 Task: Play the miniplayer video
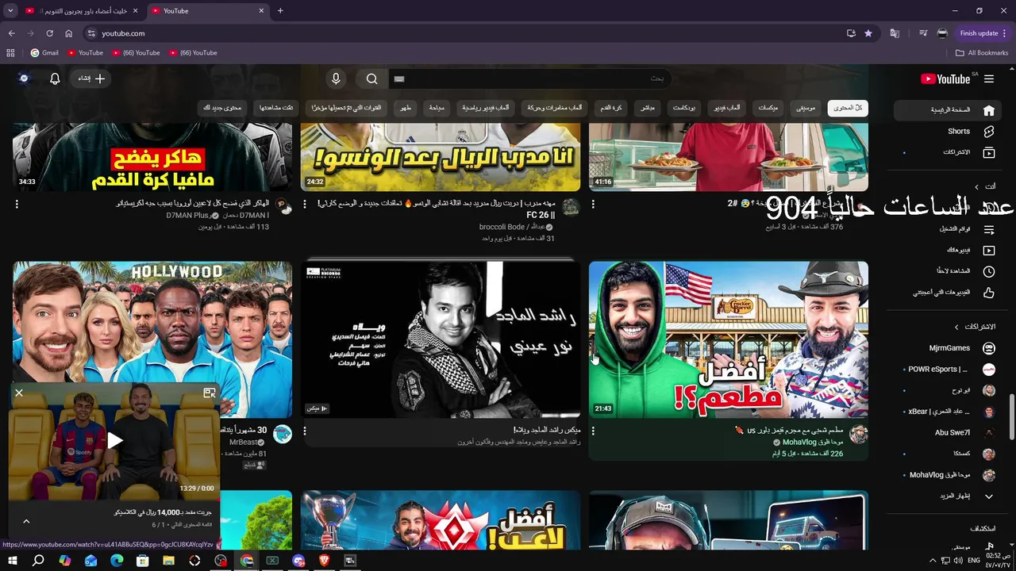click(x=115, y=441)
